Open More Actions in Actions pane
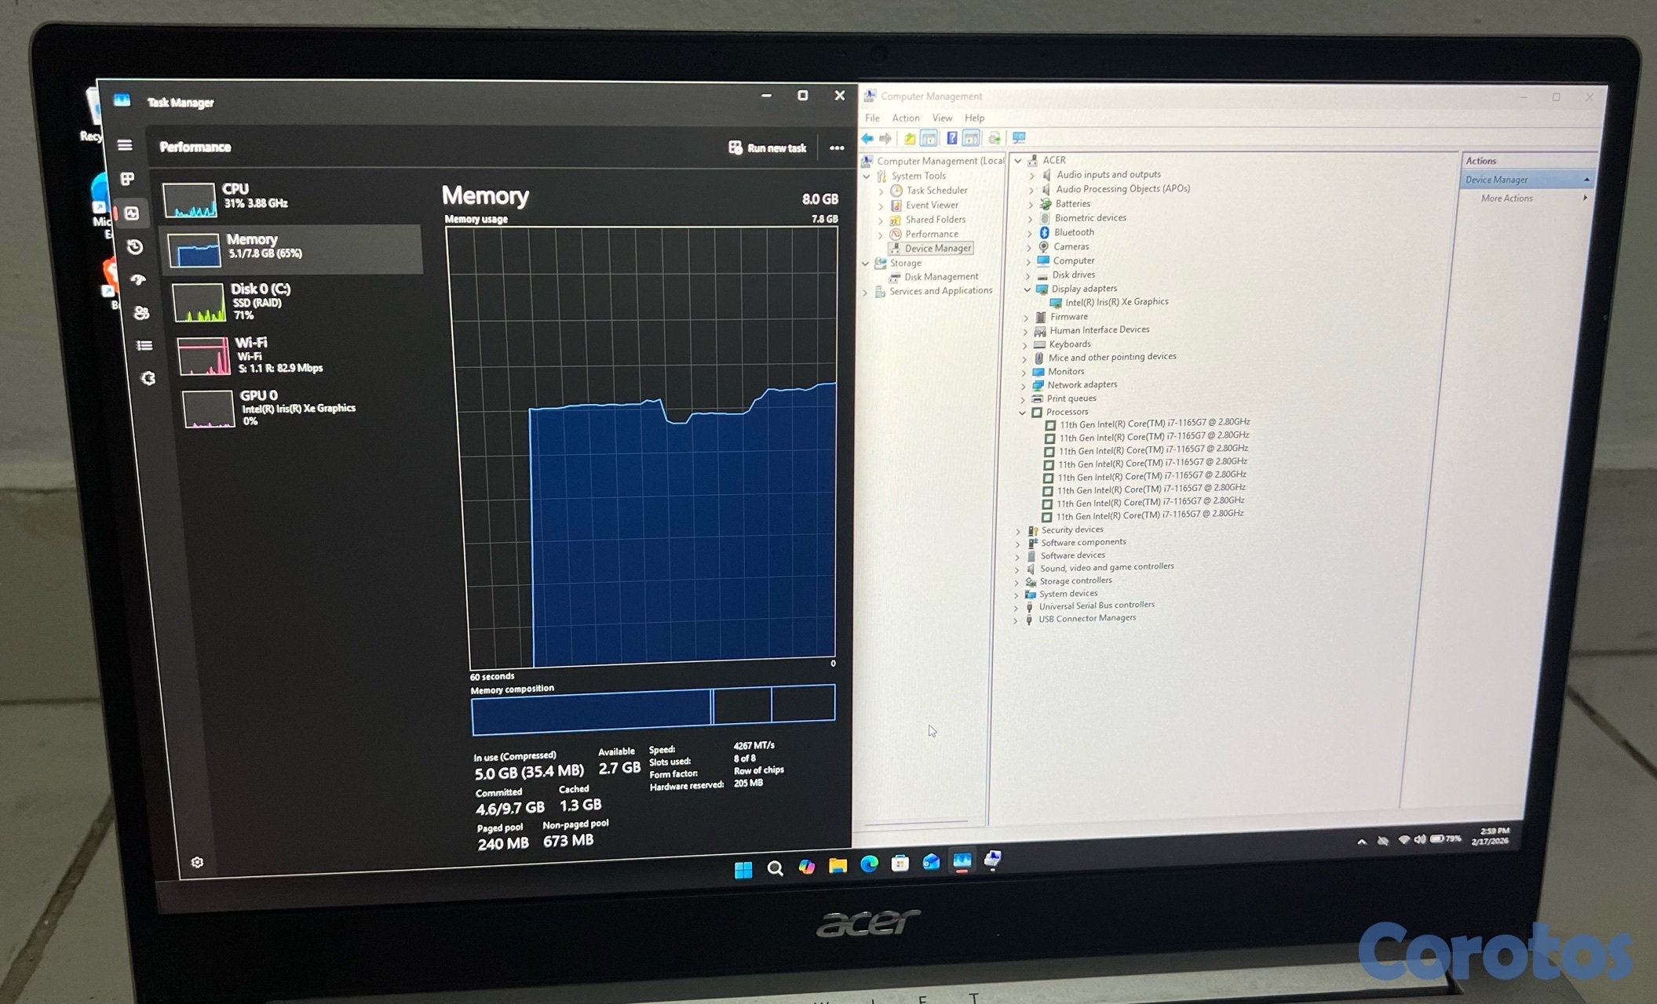The image size is (1657, 1004). pyautogui.click(x=1506, y=198)
